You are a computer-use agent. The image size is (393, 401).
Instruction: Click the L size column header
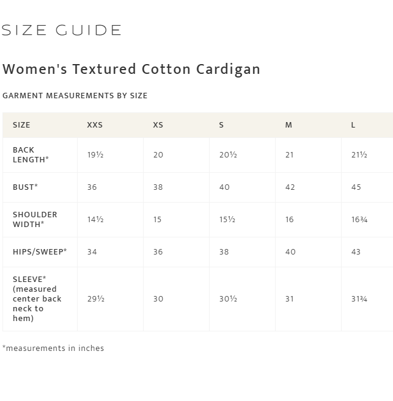[x=353, y=125]
